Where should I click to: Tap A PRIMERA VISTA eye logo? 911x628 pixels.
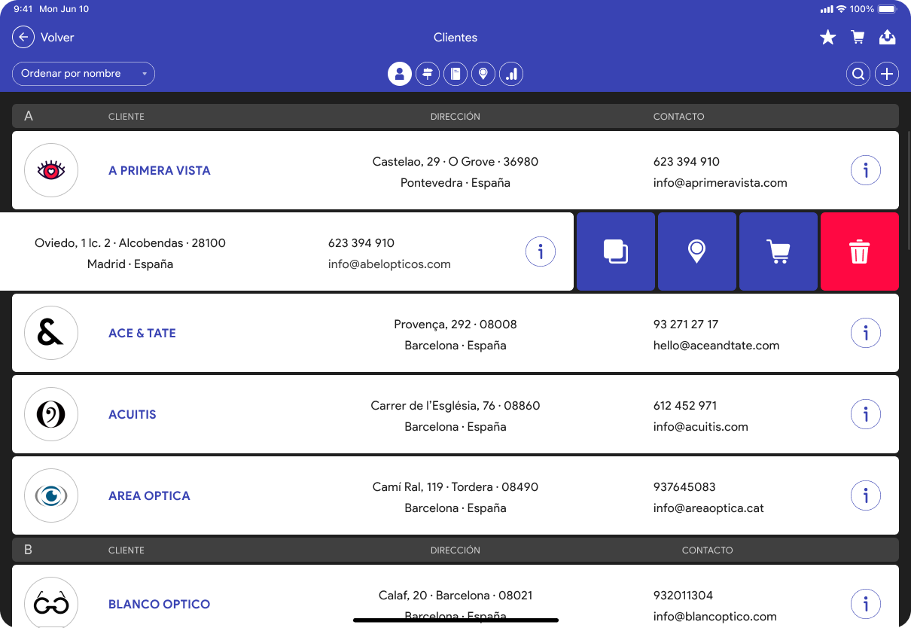51,170
